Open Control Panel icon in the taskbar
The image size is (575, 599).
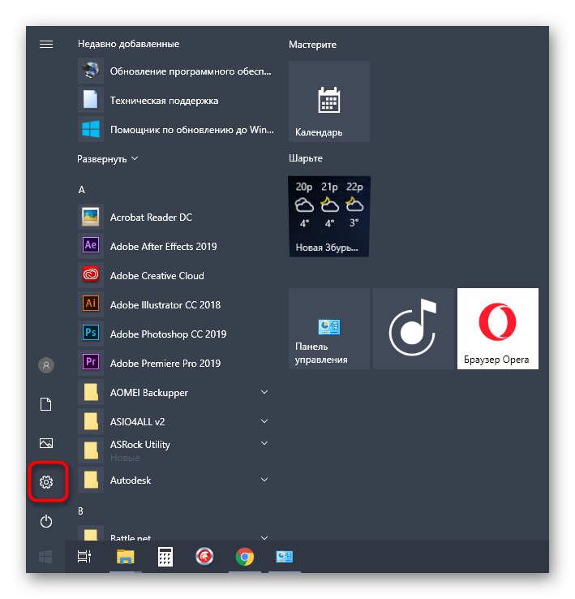[x=285, y=557]
